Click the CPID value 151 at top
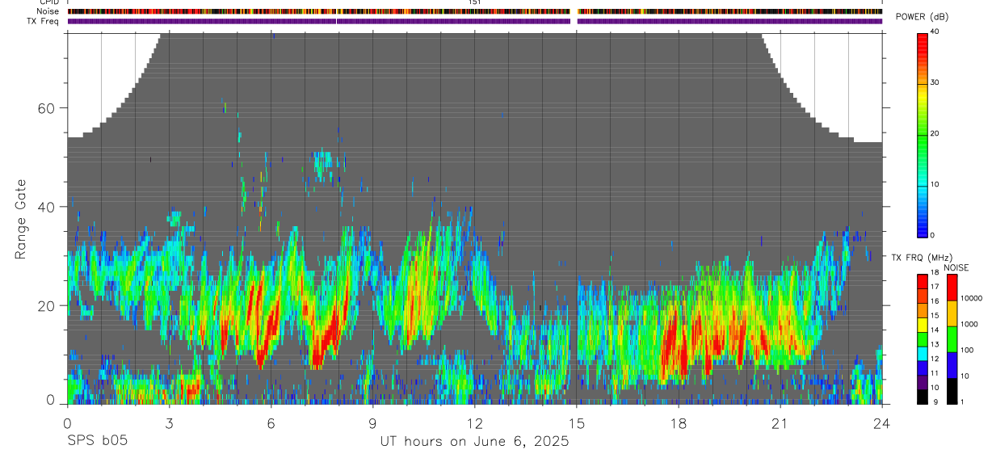This screenshot has height=458, width=992. pyautogui.click(x=474, y=2)
